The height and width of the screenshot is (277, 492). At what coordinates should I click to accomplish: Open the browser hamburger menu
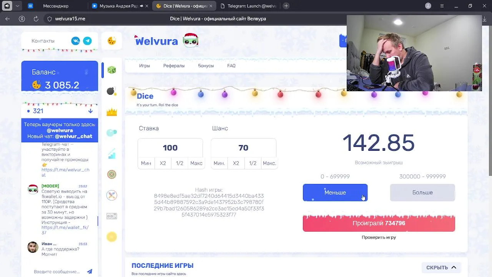point(442,6)
